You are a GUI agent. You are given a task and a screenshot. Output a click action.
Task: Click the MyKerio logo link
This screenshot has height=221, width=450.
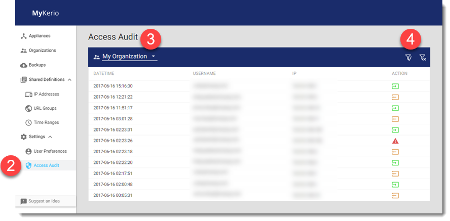pyautogui.click(x=45, y=13)
